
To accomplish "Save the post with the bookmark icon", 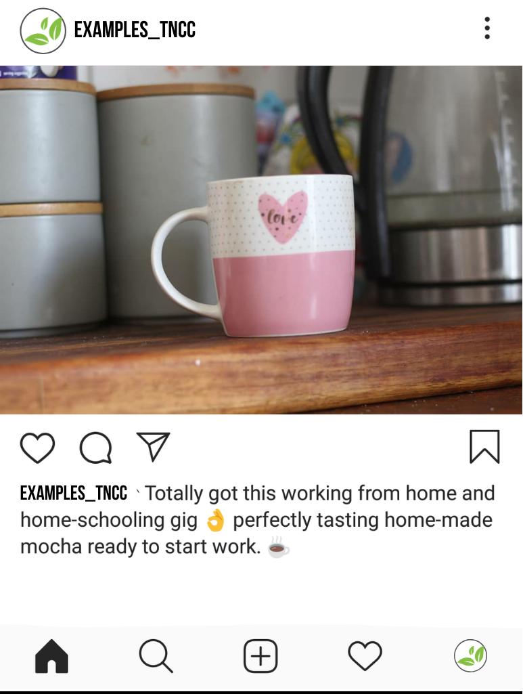I will tap(484, 447).
